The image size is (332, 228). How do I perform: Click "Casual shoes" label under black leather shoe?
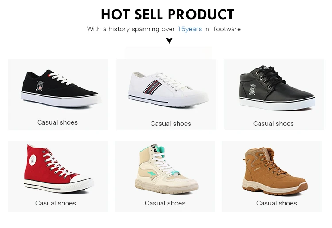pos(274,124)
